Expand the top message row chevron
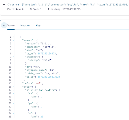This screenshot has height=120, width=129. tap(4, 5)
